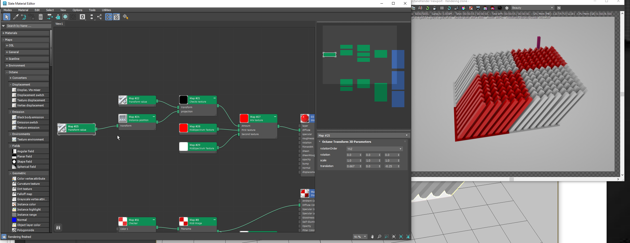
Task: Toggle Show Background in Preview
Action: point(73,17)
